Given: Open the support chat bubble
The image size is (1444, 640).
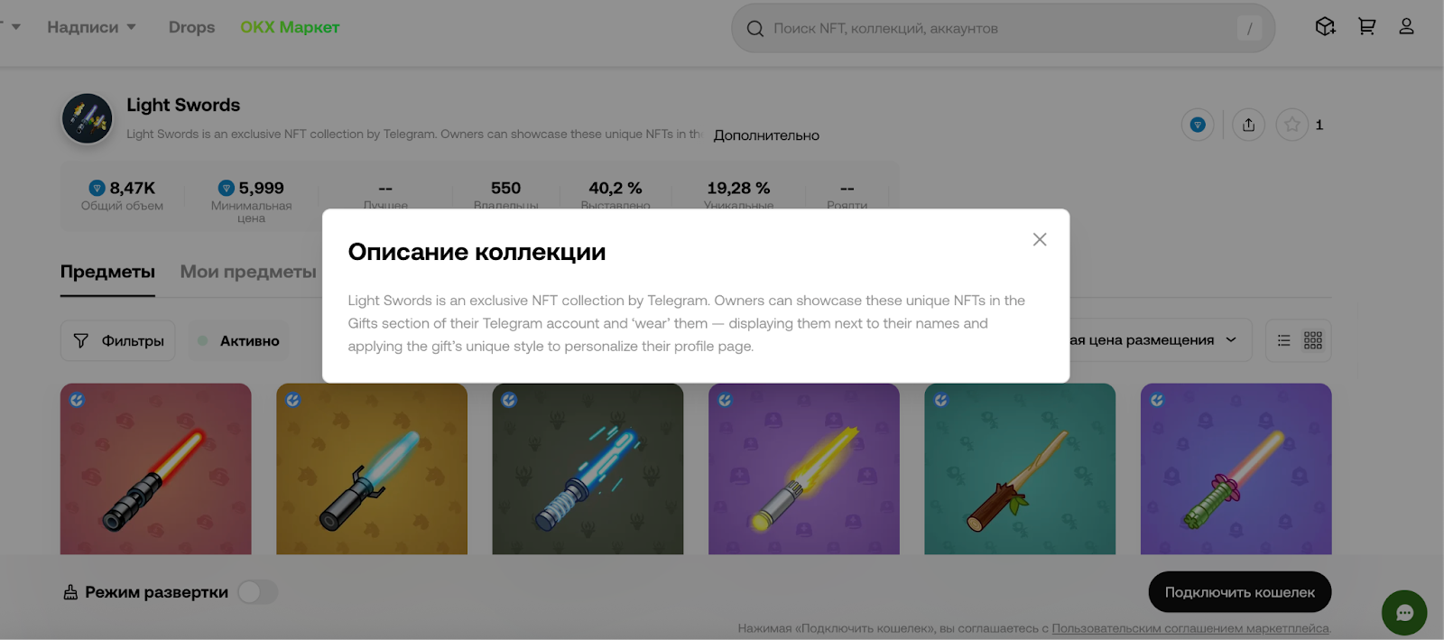Looking at the screenshot, I should [x=1404, y=613].
